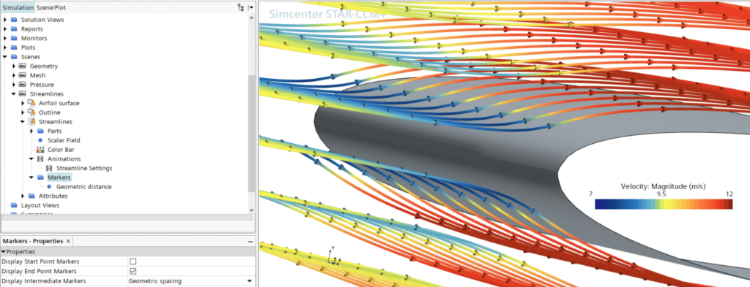
Task: Click the XYZ coordinate axes triad
Action: coord(334,256)
